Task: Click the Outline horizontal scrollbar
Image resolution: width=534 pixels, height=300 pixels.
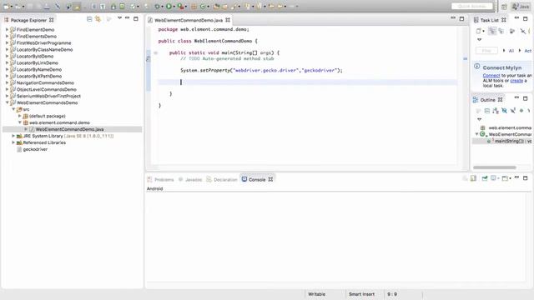Action: pyautogui.click(x=495, y=167)
